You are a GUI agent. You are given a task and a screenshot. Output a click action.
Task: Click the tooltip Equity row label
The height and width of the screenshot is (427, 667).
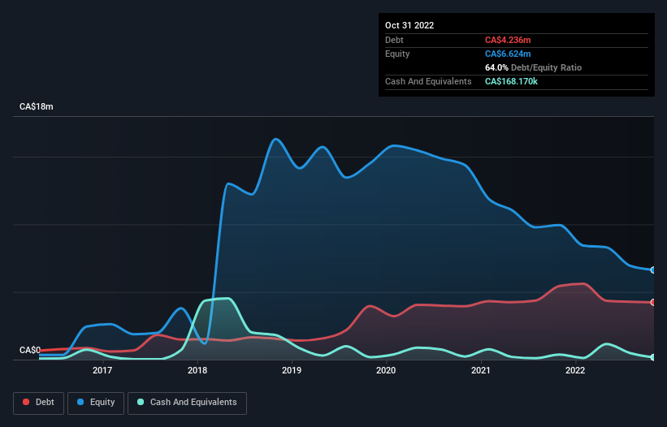[x=397, y=54]
